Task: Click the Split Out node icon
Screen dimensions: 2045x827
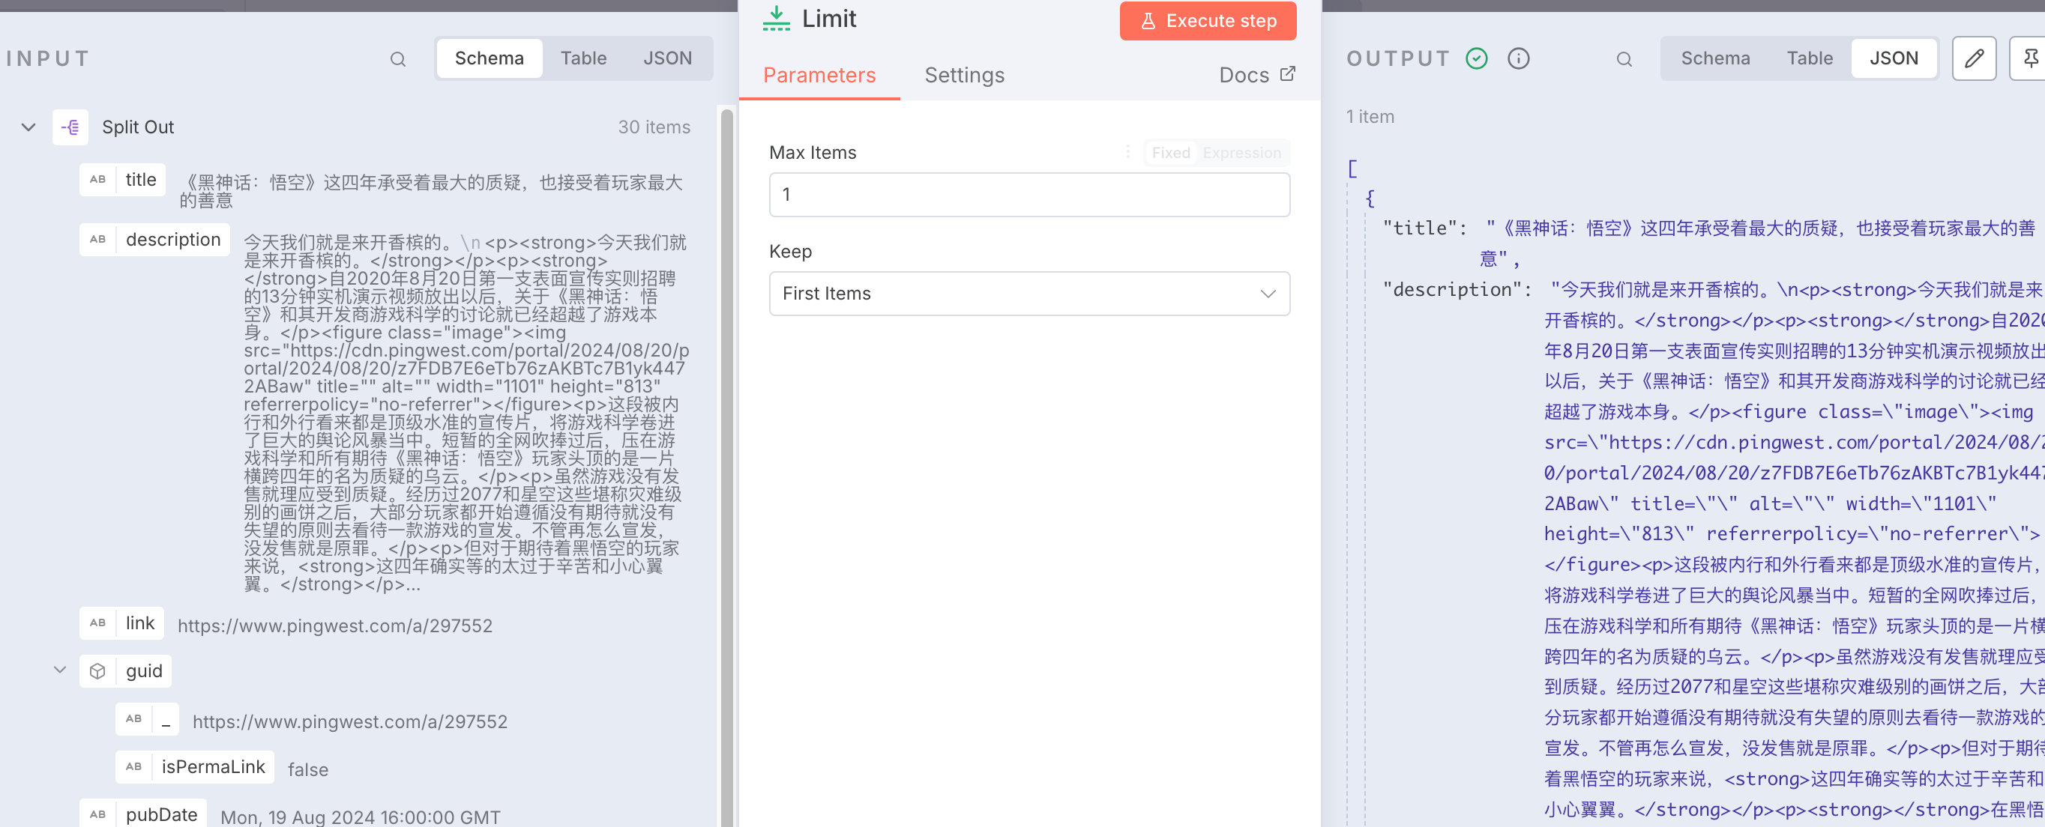Action: pos(70,127)
